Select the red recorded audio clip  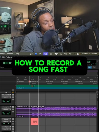pyautogui.click(x=35, y=121)
